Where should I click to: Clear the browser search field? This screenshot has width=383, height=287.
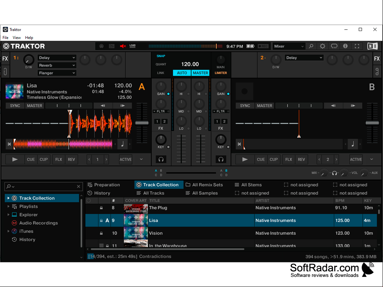(x=78, y=187)
